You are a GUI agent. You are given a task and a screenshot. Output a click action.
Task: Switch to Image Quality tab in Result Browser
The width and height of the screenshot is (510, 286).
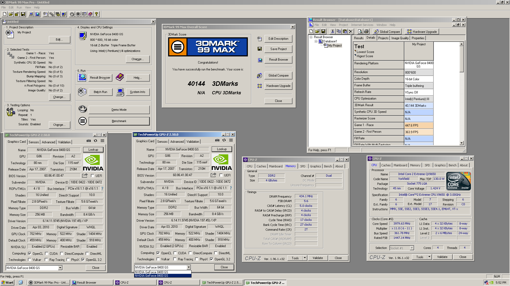point(400,38)
